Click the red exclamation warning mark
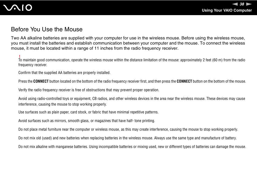 pos(20,56)
